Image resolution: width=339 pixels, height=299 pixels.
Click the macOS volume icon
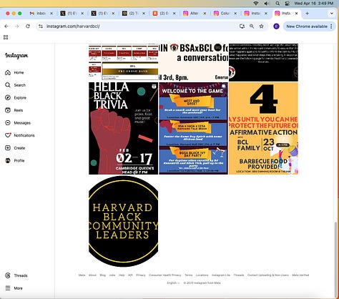[267, 4]
